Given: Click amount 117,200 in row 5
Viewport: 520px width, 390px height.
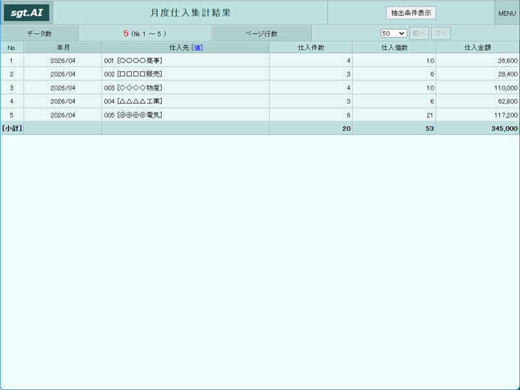Looking at the screenshot, I should coord(506,115).
